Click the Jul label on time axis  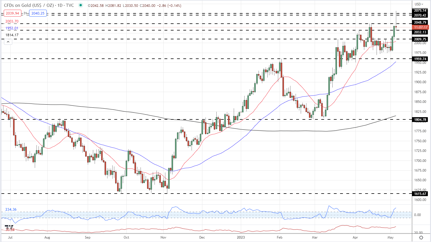tap(10, 237)
